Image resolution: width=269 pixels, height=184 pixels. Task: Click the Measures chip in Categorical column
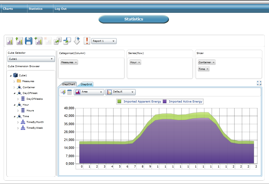coord(69,63)
